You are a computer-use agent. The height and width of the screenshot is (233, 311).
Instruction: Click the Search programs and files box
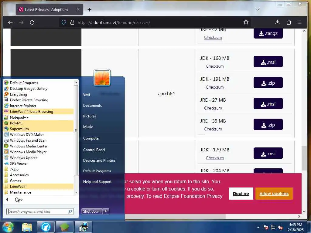coord(40,211)
